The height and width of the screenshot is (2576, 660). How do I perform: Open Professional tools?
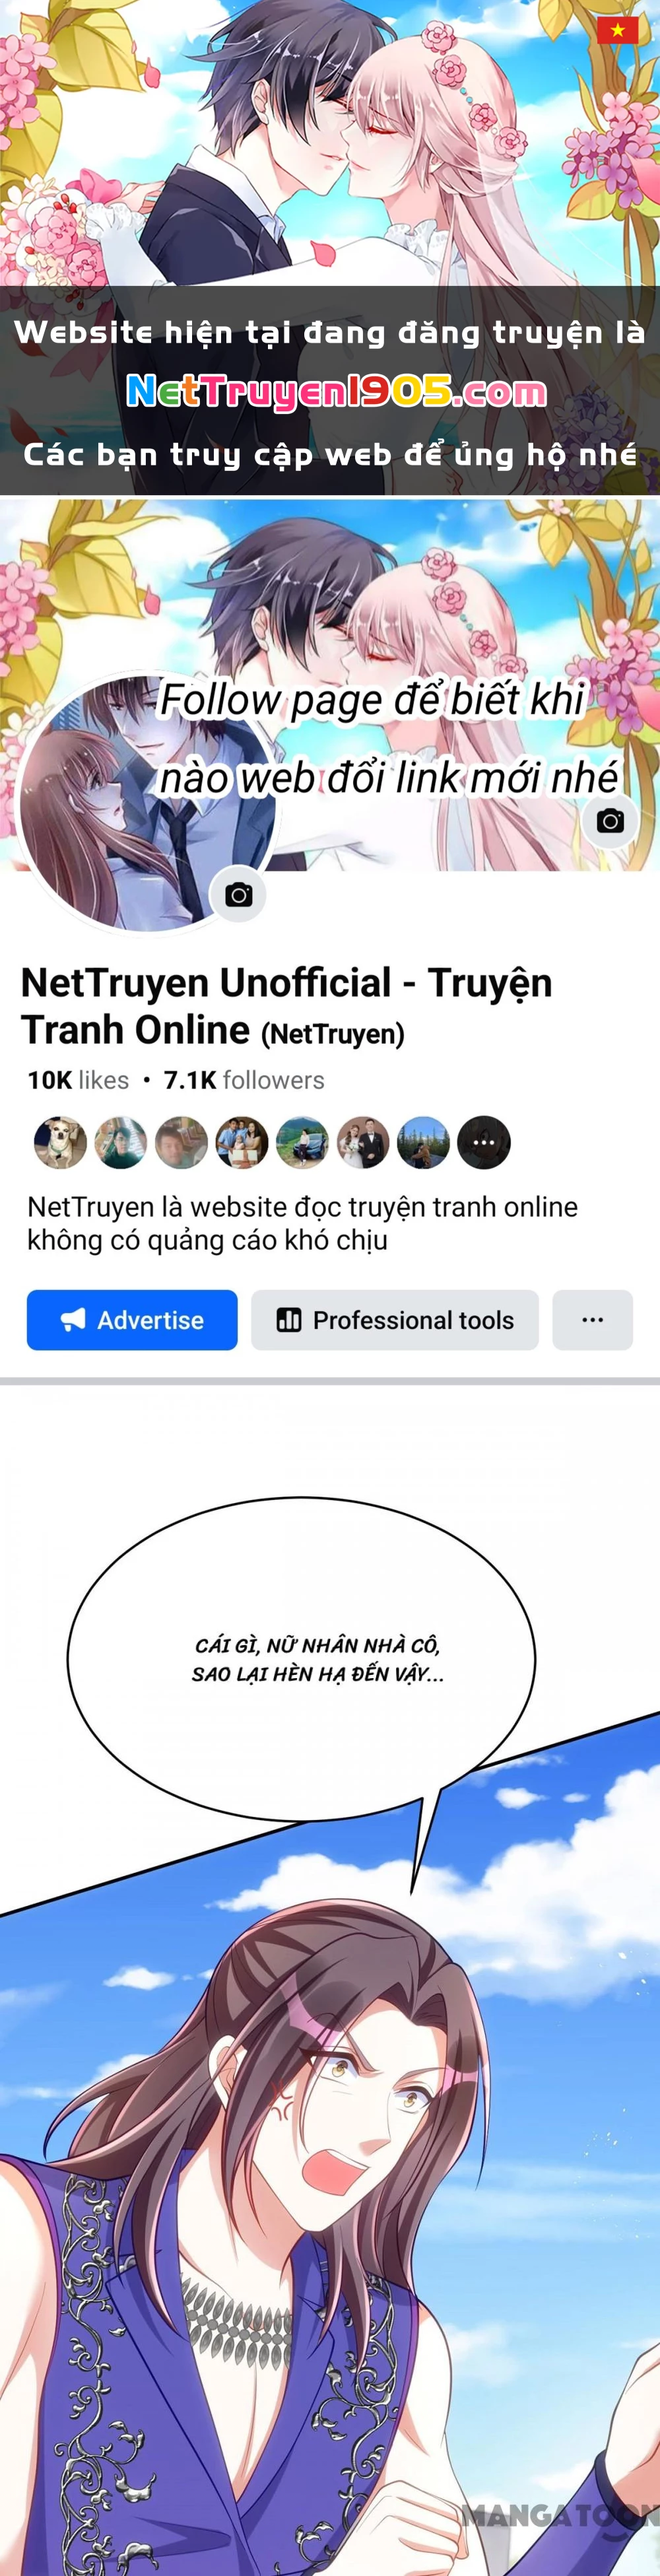click(395, 1320)
